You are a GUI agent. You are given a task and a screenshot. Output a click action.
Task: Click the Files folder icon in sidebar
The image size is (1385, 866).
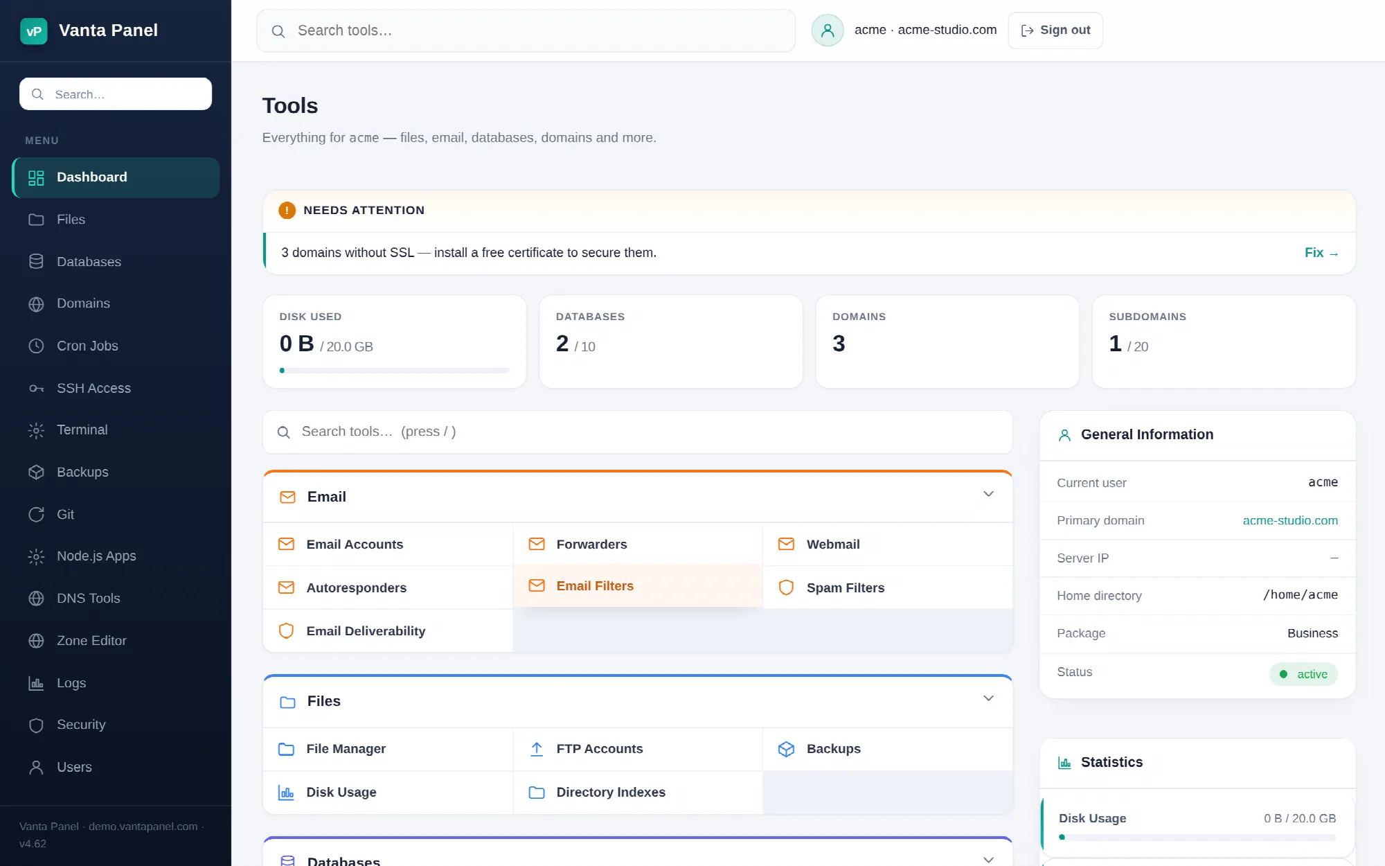click(x=36, y=220)
